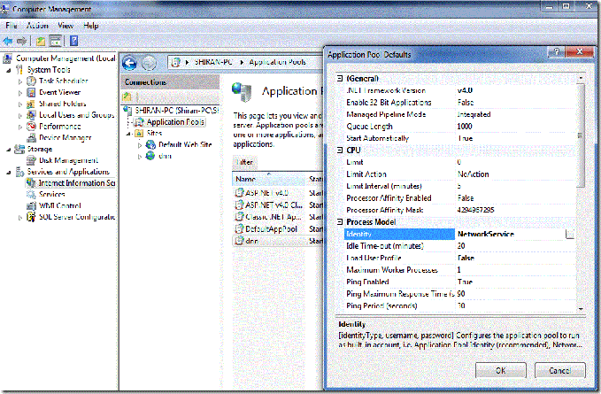
Task: Click Show/Hide Console Tree toolbar icon
Action: (56, 41)
